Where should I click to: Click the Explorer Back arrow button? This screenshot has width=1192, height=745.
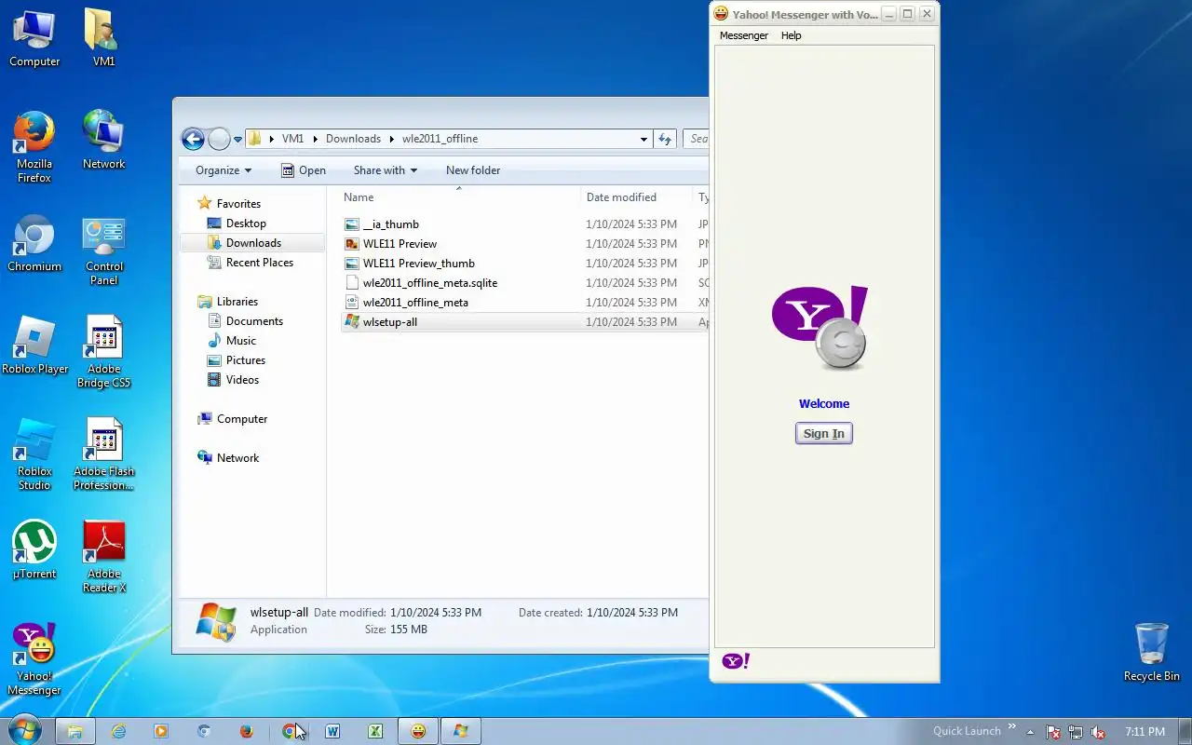193,139
